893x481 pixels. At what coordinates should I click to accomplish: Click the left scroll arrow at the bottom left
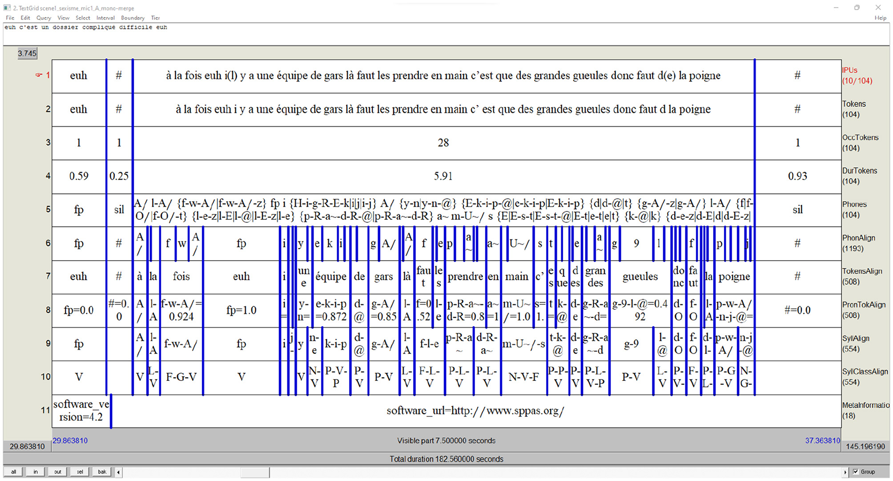(118, 472)
